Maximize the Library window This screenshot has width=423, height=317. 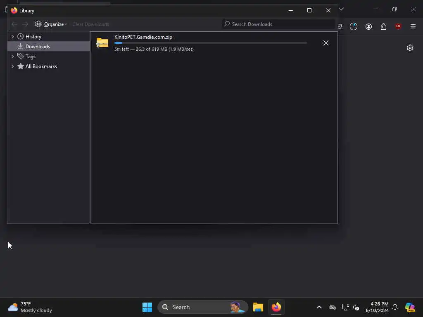tap(309, 10)
